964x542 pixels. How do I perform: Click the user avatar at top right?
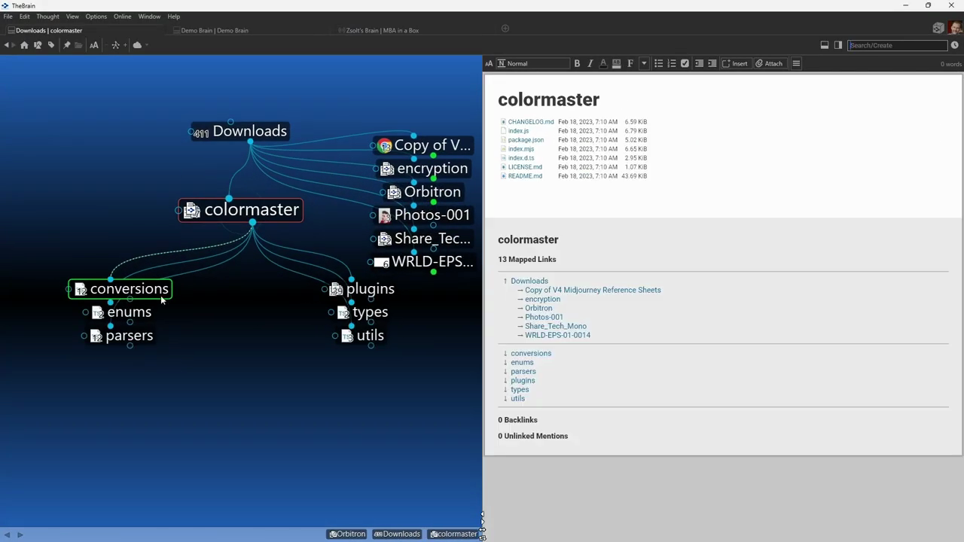click(x=954, y=29)
